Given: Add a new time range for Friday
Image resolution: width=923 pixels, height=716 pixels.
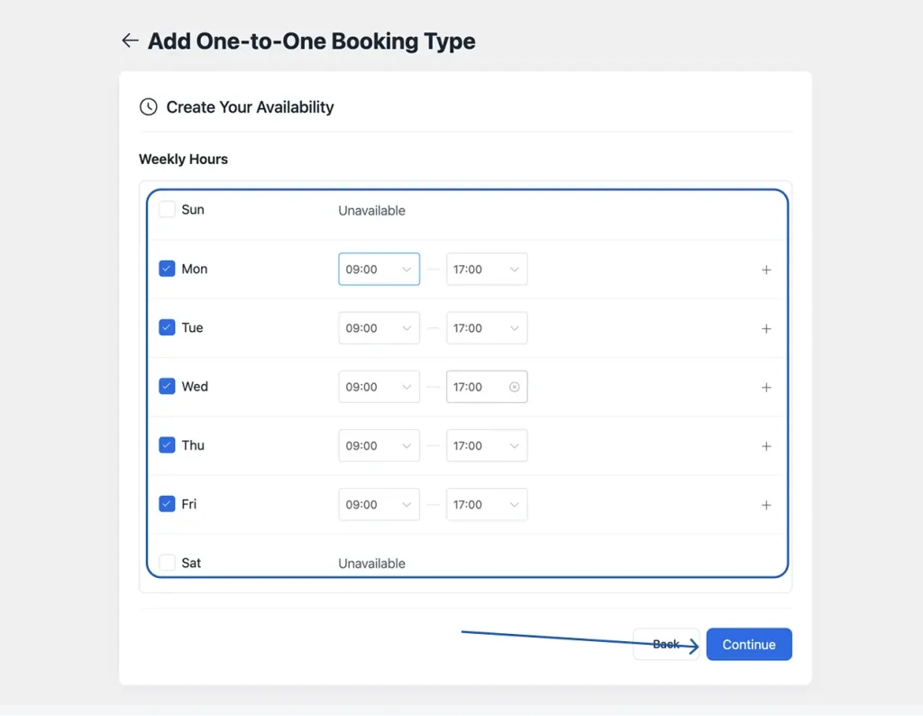Looking at the screenshot, I should [x=766, y=504].
